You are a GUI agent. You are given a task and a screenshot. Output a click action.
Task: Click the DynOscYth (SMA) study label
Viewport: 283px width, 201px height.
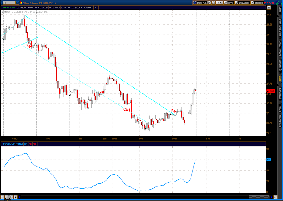(x=13, y=144)
